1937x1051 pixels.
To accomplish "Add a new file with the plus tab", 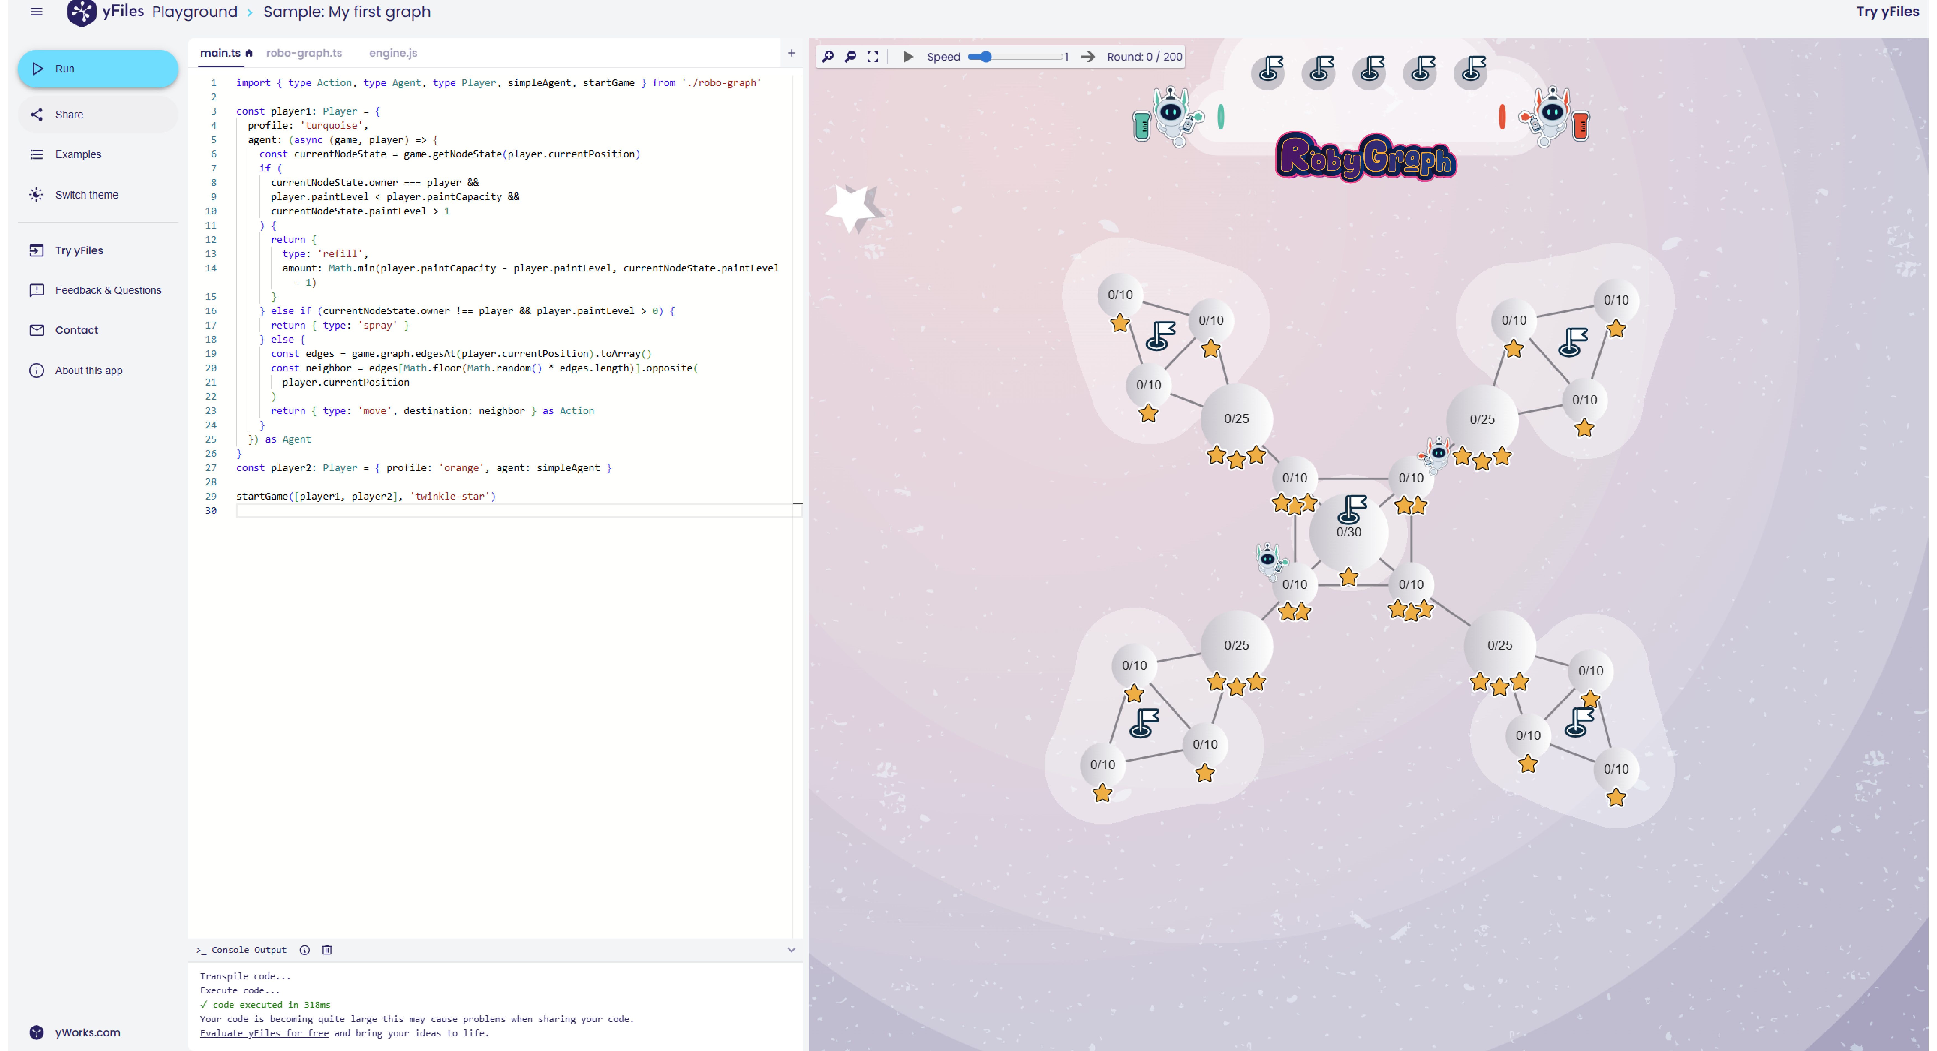I will (x=791, y=53).
